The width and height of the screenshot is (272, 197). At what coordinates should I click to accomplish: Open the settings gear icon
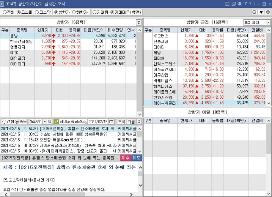268,12
